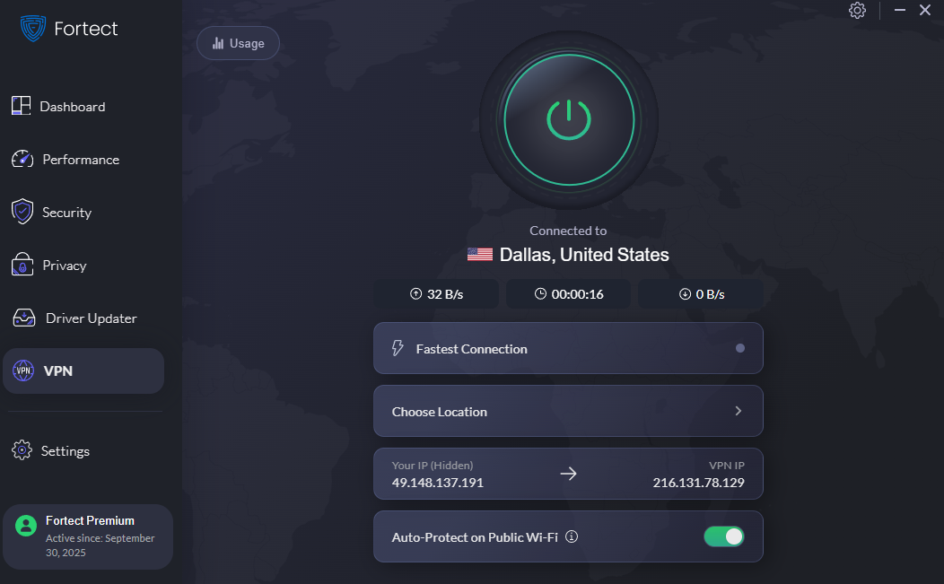This screenshot has width=944, height=584.
Task: Click the Performance gauge icon
Action: pos(22,159)
